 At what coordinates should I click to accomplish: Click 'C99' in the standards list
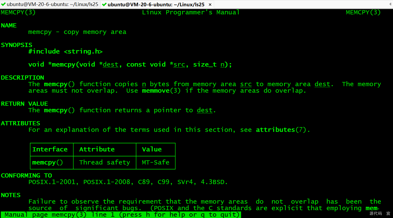point(163,182)
